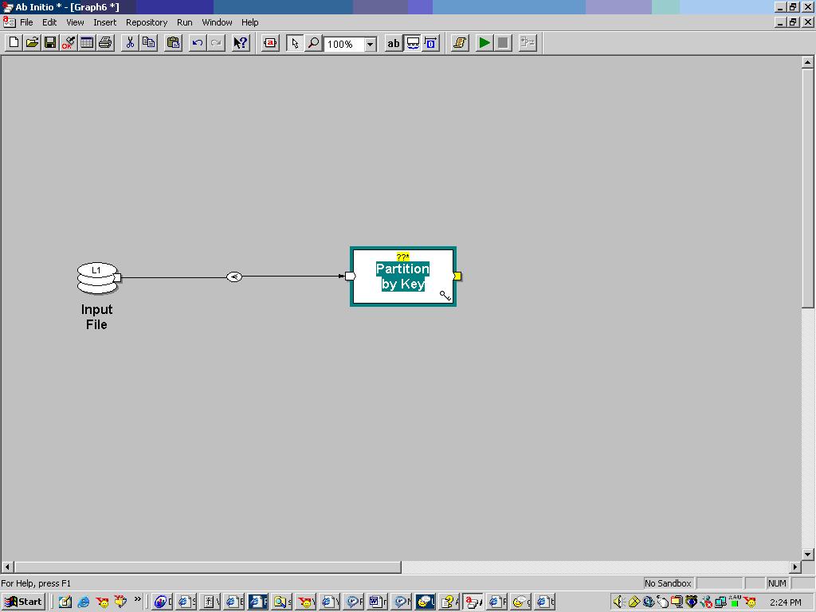The width and height of the screenshot is (816, 612).
Task: Open the zoom percentage dropdown
Action: point(369,44)
